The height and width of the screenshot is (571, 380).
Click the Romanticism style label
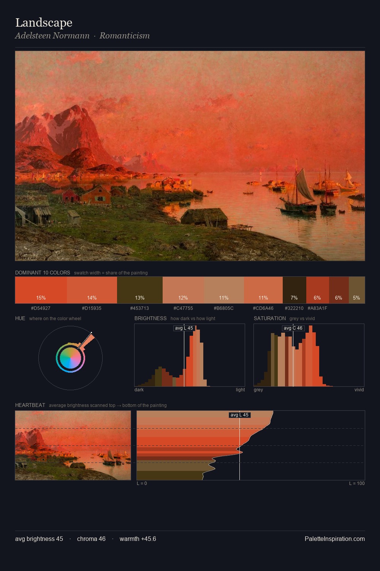pyautogui.click(x=125, y=35)
